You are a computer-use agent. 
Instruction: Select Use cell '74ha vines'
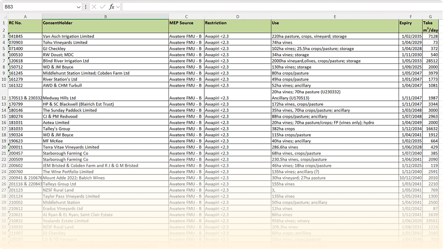click(x=335, y=42)
